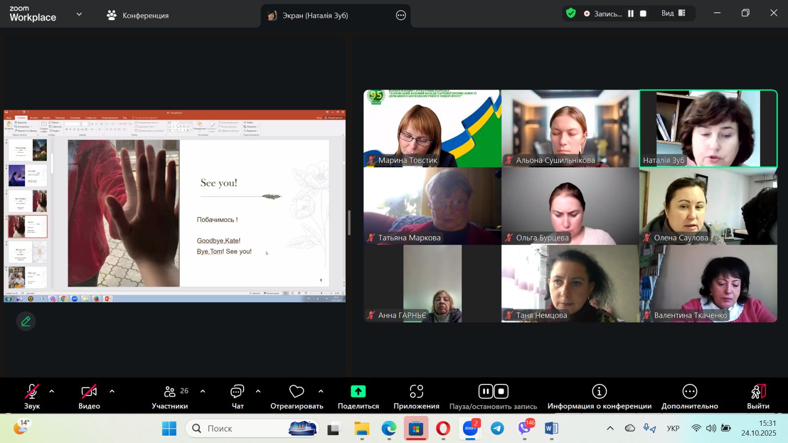Screen dimensions: 788x443
Task: Open the Вид layout menu
Action: click(x=673, y=13)
